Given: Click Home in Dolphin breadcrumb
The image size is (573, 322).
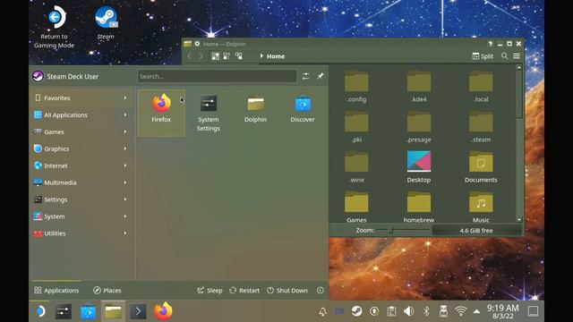Looking at the screenshot, I should click(276, 56).
